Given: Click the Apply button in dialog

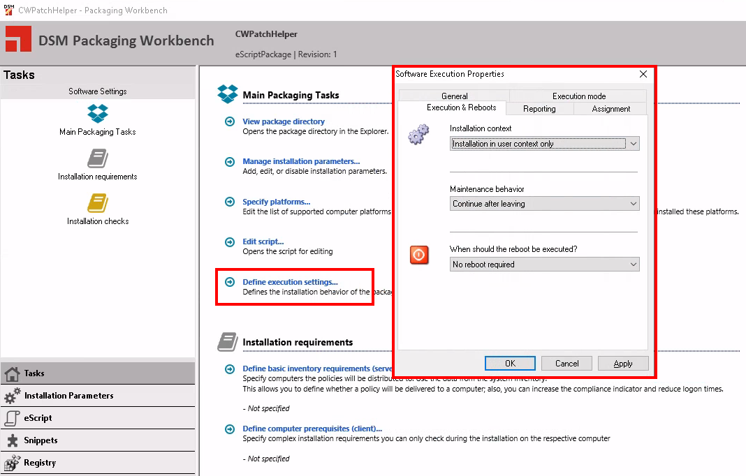Looking at the screenshot, I should point(623,364).
